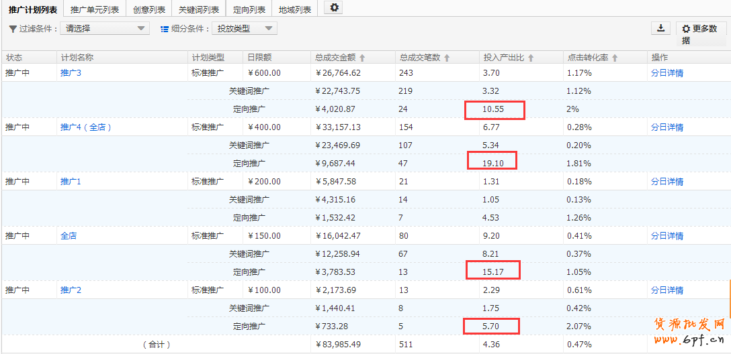Click the 细分条件 list icon
This screenshot has height=354, width=731.
click(x=165, y=29)
